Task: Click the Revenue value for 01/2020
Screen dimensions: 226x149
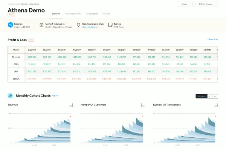Action: coord(194,57)
